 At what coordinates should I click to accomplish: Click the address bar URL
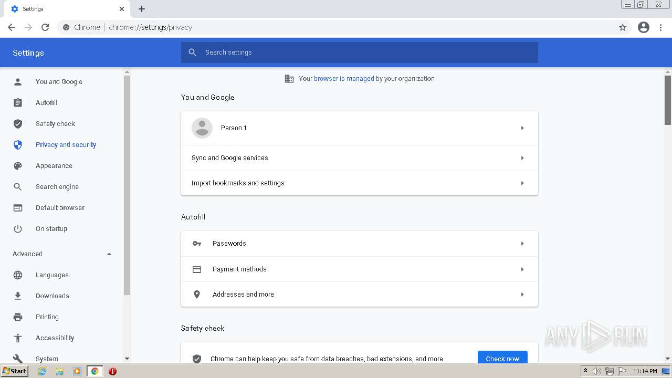[151, 27]
